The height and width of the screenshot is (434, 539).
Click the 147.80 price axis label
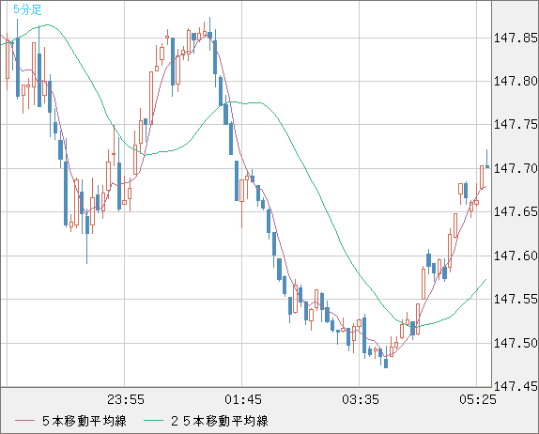pos(516,81)
